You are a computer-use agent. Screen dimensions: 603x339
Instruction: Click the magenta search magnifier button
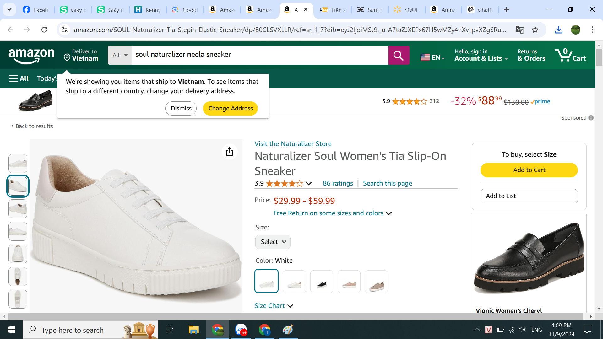399,55
